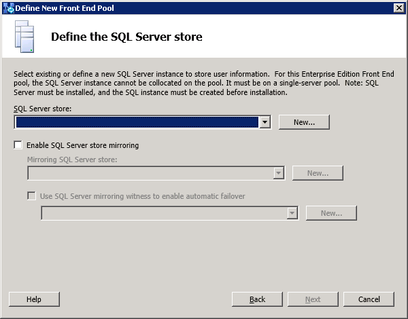Click New next to mirroring witness field

331,213
